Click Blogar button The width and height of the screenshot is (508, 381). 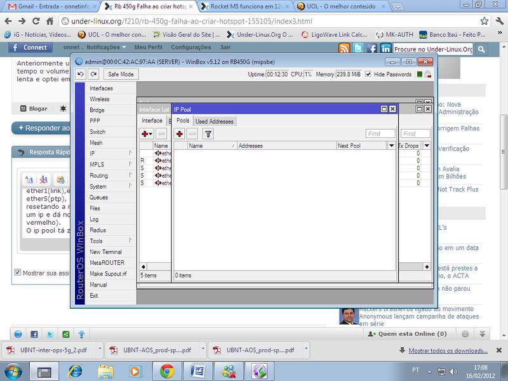point(34,109)
